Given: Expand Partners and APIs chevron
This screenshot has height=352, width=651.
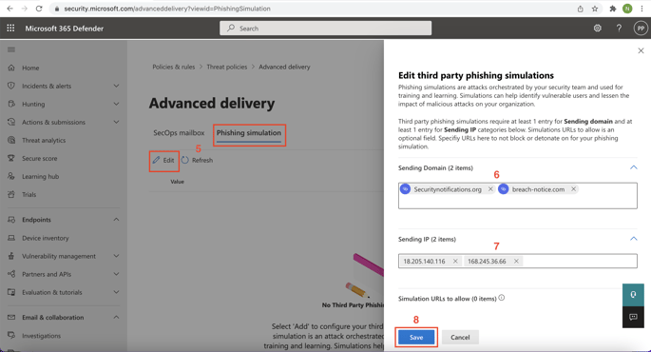Looking at the screenshot, I should 116,274.
